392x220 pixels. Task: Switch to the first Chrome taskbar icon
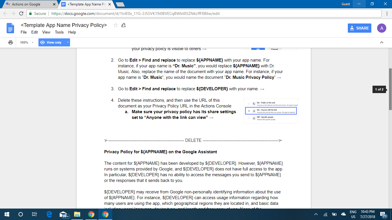tap(91, 214)
